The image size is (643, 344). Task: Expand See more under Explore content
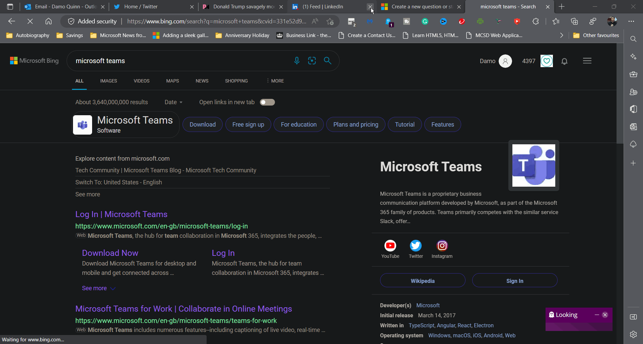pyautogui.click(x=88, y=194)
